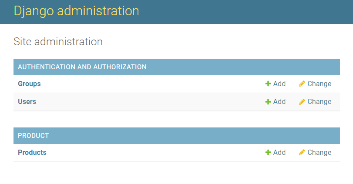The height and width of the screenshot is (184, 353).
Task: Open the Products model list
Action: point(32,153)
